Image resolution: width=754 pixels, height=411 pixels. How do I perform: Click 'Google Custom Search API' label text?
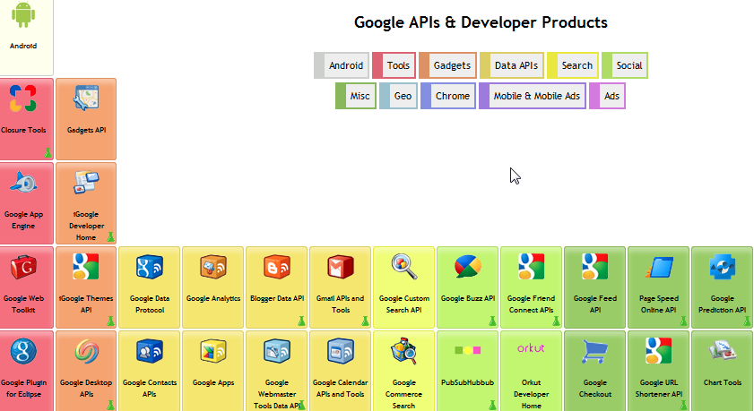point(404,304)
